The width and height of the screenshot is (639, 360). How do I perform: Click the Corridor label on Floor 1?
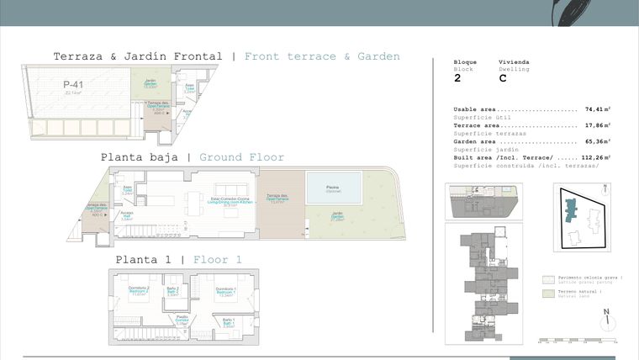pyautogui.click(x=182, y=320)
